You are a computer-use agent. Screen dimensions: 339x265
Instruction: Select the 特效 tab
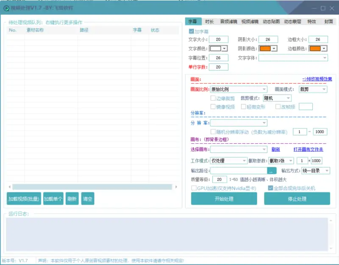coord(311,22)
